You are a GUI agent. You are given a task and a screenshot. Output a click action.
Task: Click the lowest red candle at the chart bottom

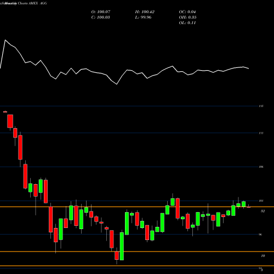click(x=117, y=255)
